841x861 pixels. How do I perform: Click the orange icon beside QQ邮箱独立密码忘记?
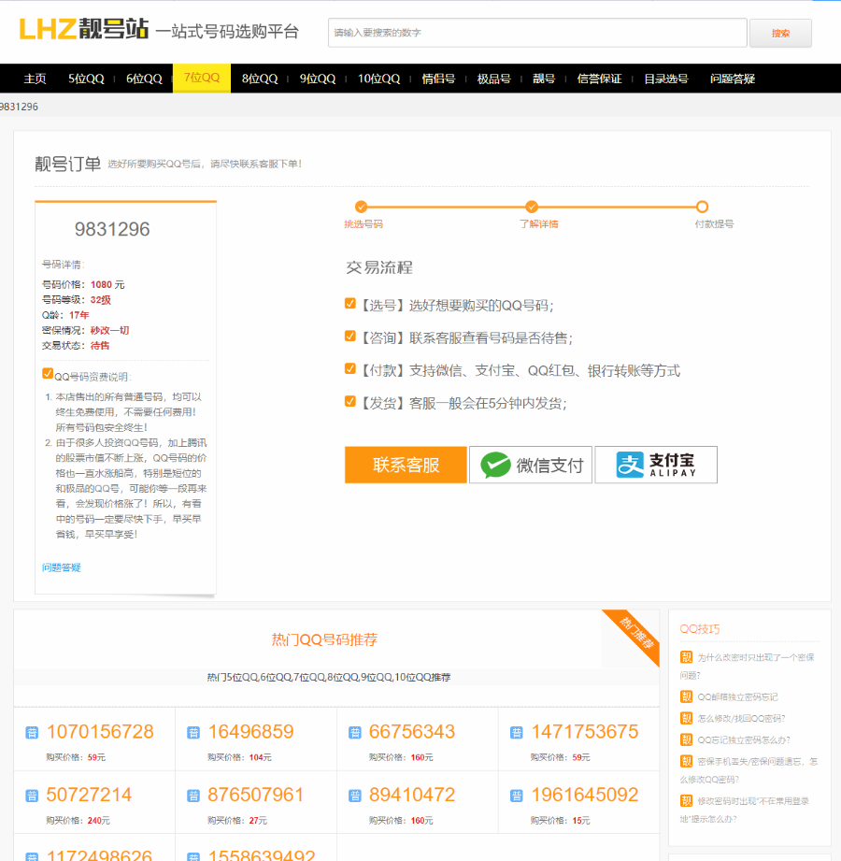tap(687, 696)
